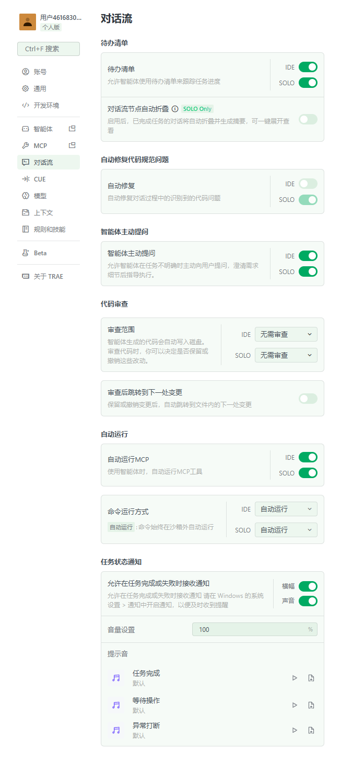Play the 异常打断 notification sound
Screen dimensions: 341x782
pyautogui.click(x=295, y=730)
